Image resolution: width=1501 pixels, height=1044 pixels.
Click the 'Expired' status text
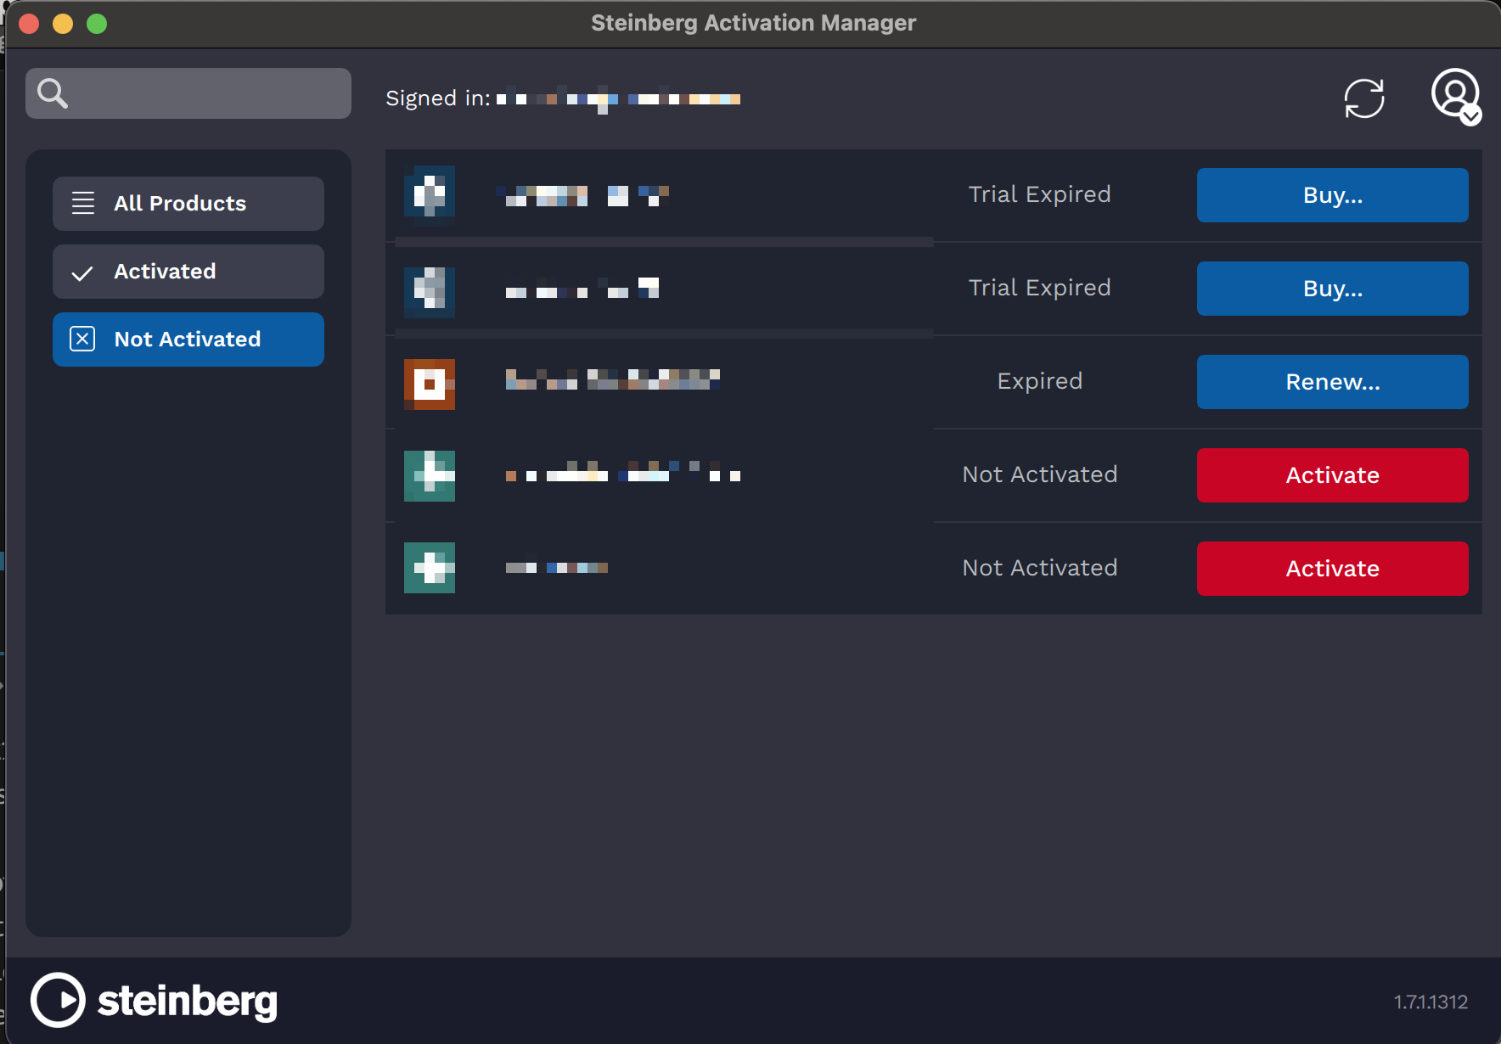point(1040,381)
